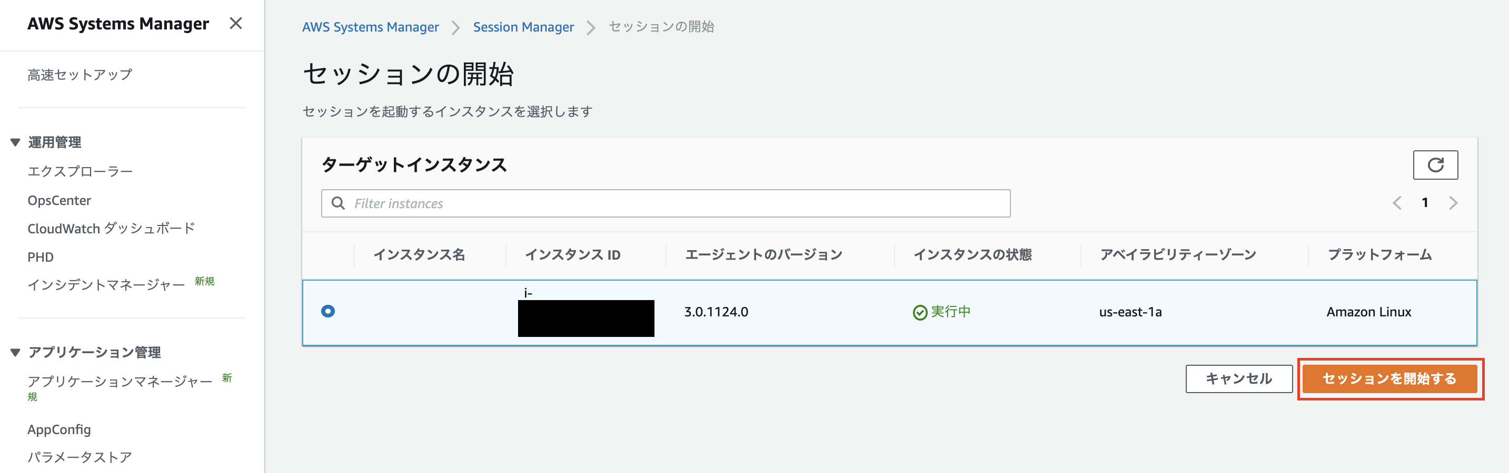Open AppConfig in sidebar
The height and width of the screenshot is (473, 1509).
coord(59,429)
